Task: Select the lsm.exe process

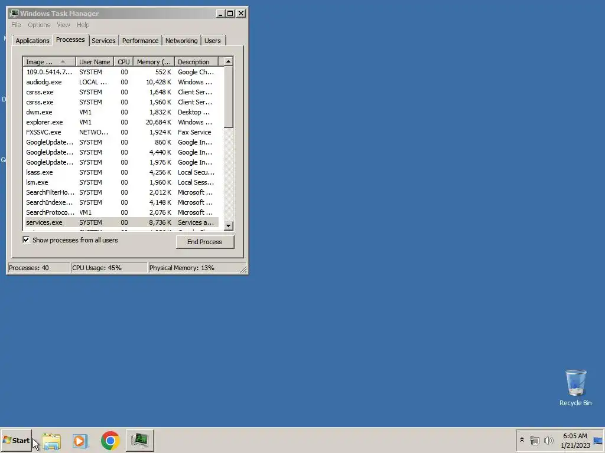Action: tap(122, 182)
